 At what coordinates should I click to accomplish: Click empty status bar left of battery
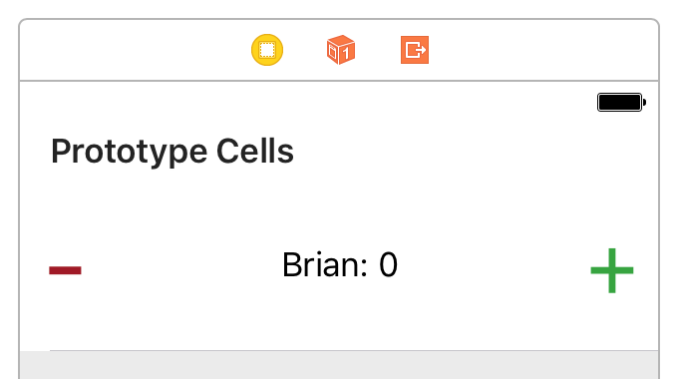pos(307,102)
